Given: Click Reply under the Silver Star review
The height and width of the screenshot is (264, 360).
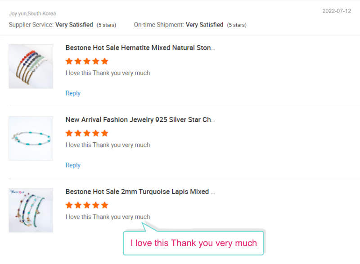Looking at the screenshot, I should 73,165.
